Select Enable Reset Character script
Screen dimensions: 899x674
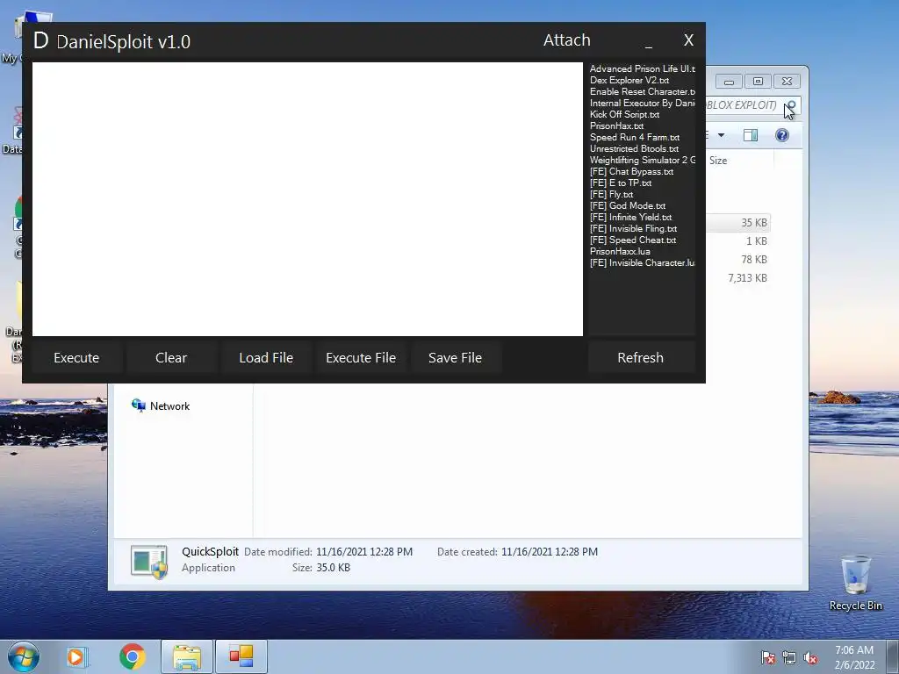pos(642,91)
